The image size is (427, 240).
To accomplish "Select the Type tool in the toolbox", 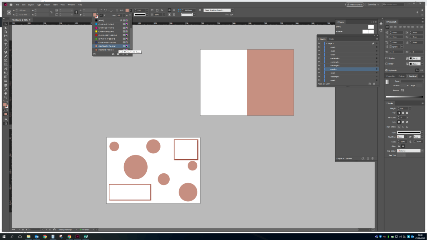I will (5, 44).
